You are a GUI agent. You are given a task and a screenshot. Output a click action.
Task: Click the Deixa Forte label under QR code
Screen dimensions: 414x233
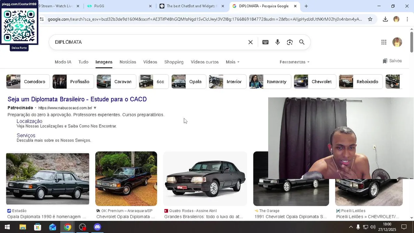coord(19,48)
